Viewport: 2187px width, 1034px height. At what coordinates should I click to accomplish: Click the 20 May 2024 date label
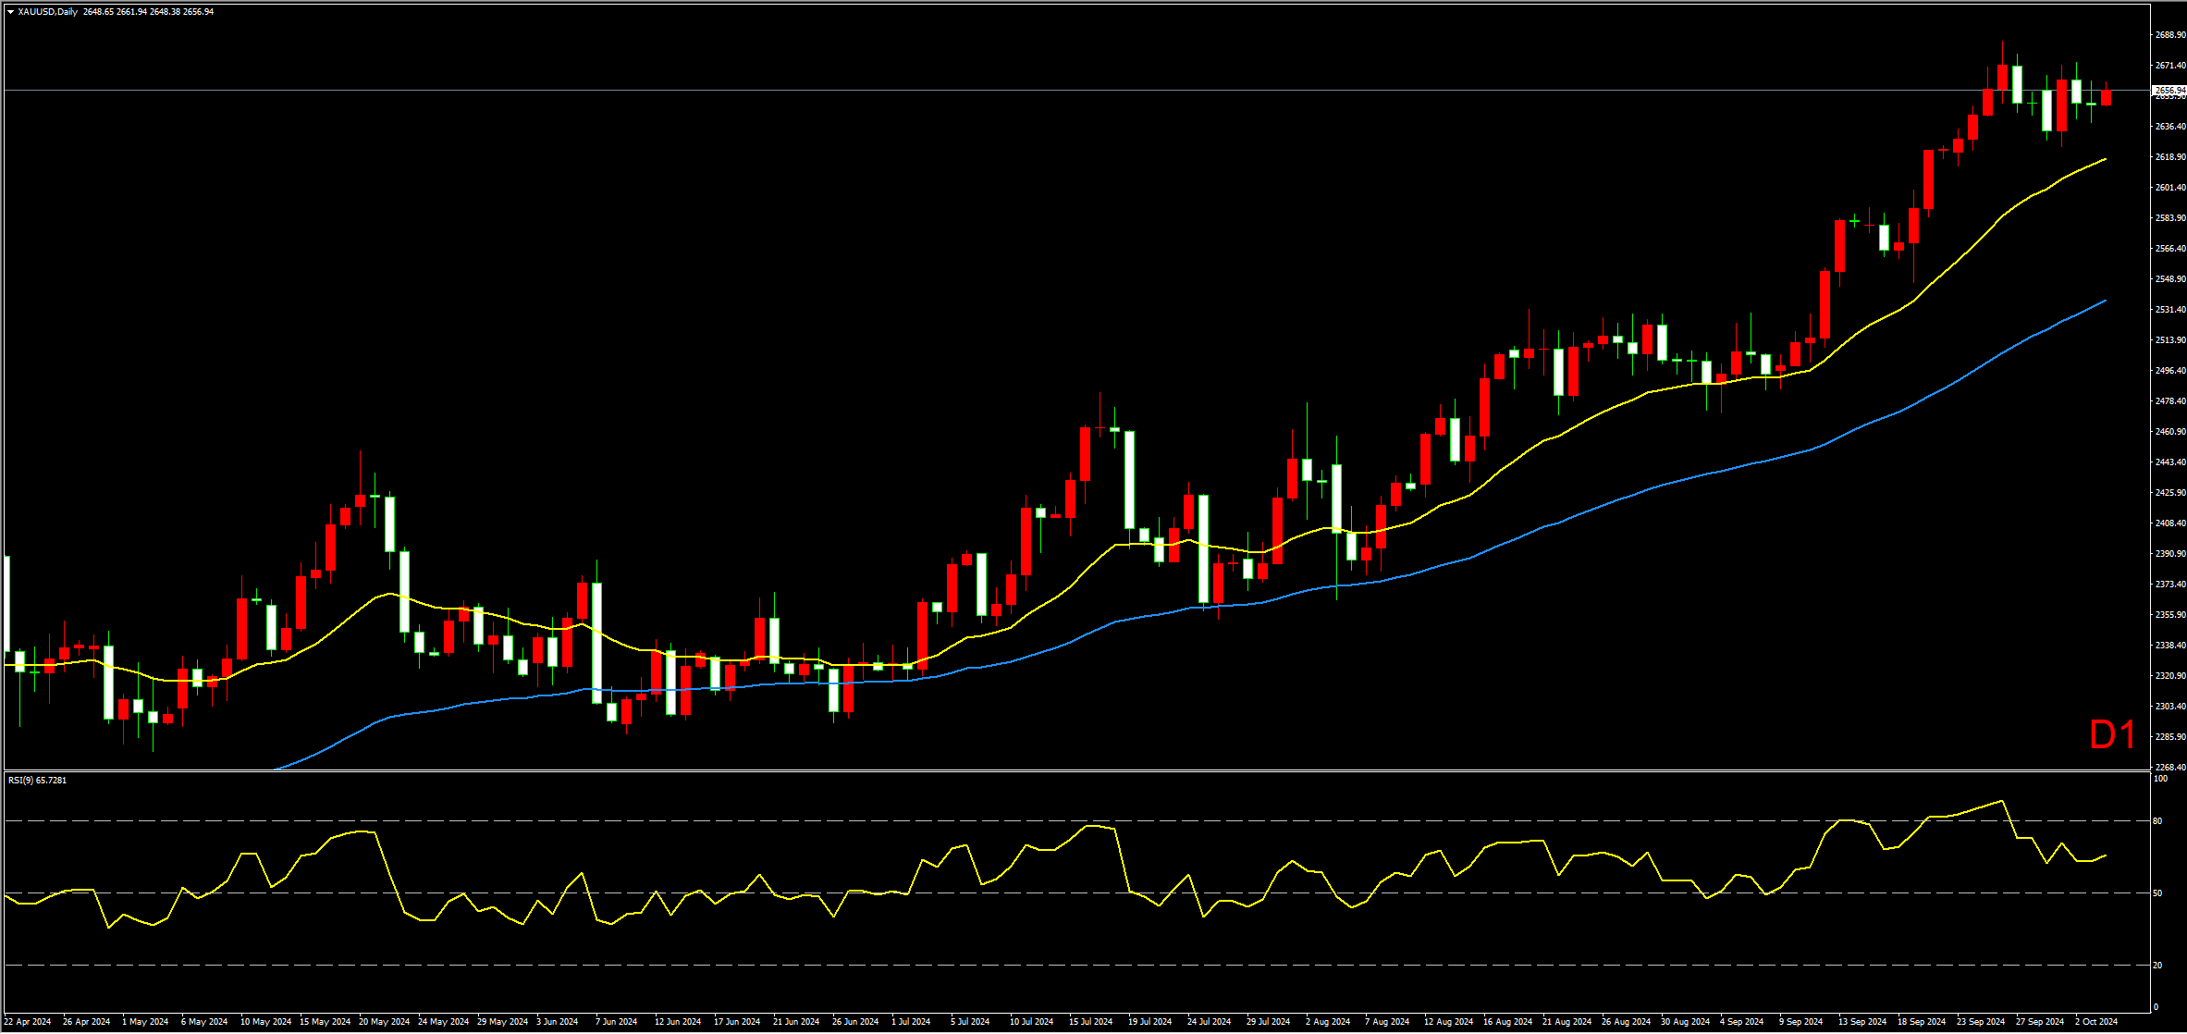pyautogui.click(x=383, y=1022)
